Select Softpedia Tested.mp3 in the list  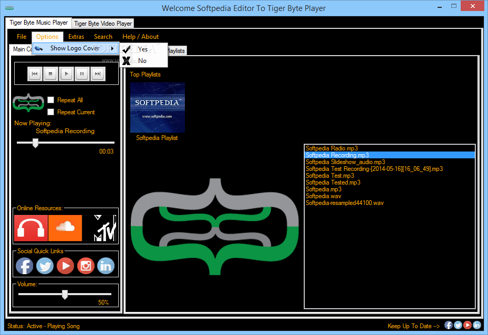point(390,182)
